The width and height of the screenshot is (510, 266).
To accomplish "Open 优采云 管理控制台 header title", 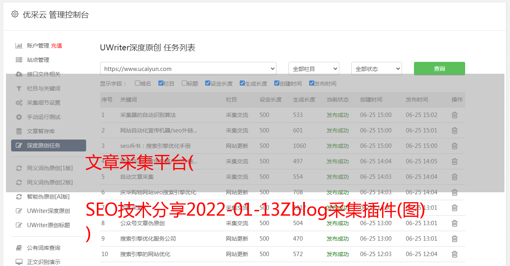I will pos(56,15).
